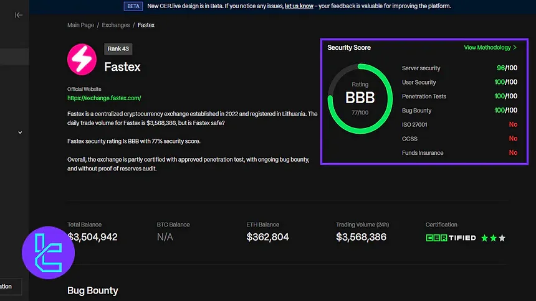Click the Fastex pink lightning logo

pos(82,59)
